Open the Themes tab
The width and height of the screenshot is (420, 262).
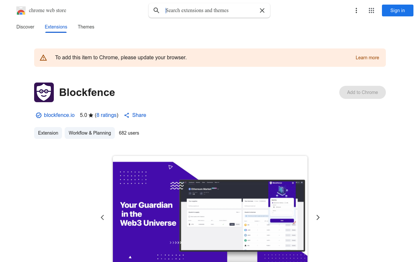click(86, 27)
